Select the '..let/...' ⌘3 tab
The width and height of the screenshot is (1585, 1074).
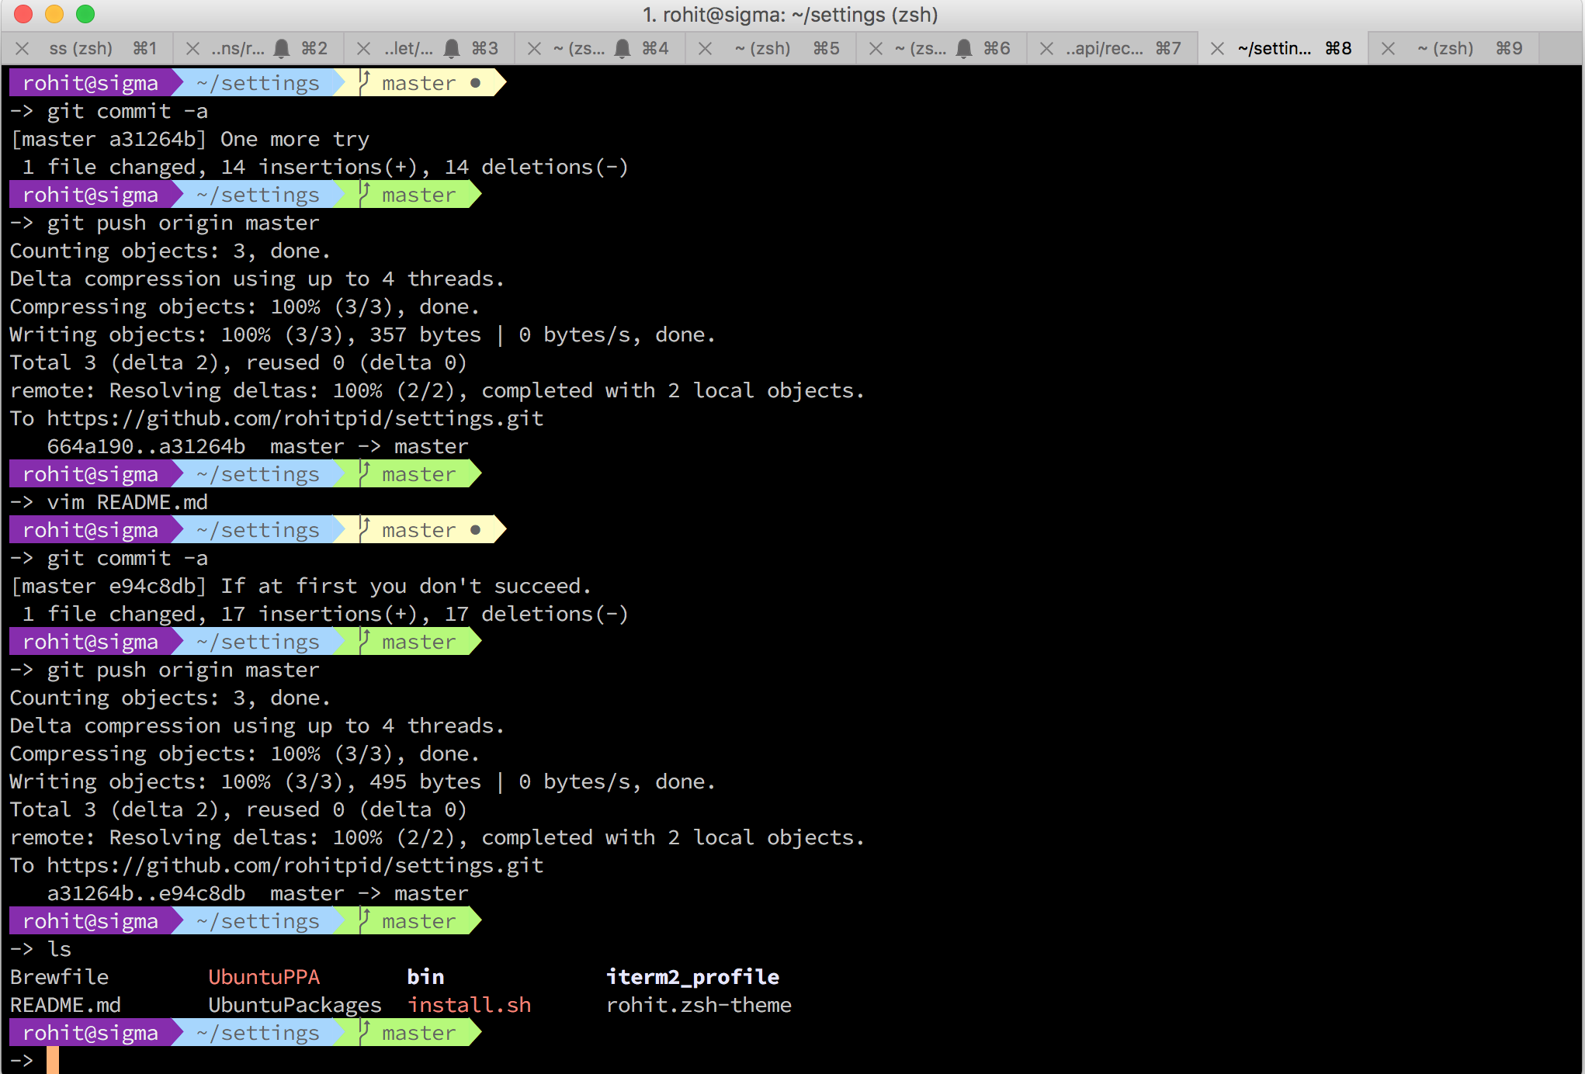click(409, 49)
